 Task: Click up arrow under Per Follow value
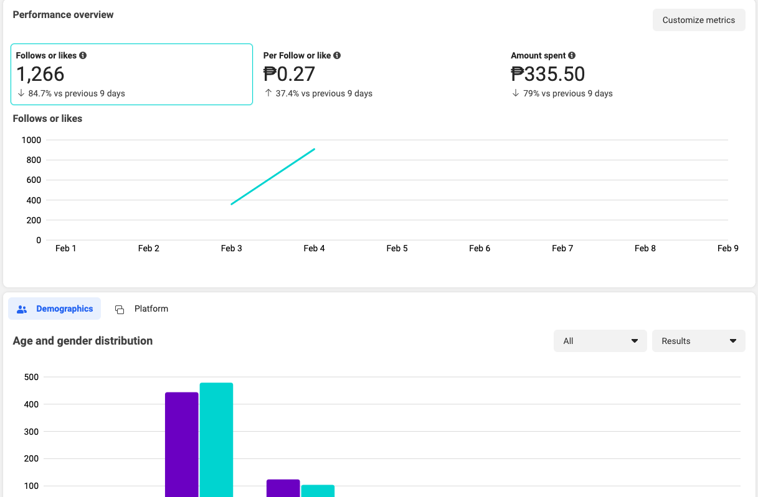point(268,93)
